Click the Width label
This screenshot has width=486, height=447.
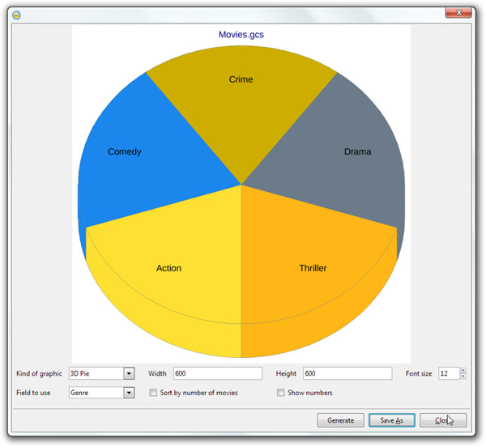157,373
